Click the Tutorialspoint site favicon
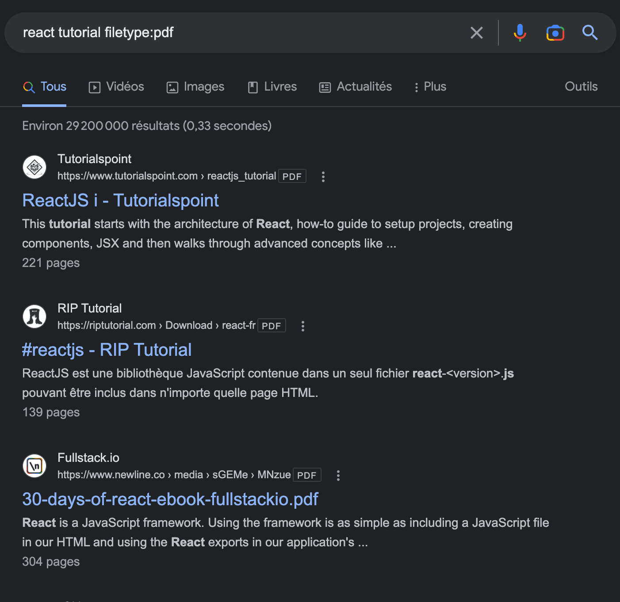The width and height of the screenshot is (620, 602). pyautogui.click(x=34, y=167)
